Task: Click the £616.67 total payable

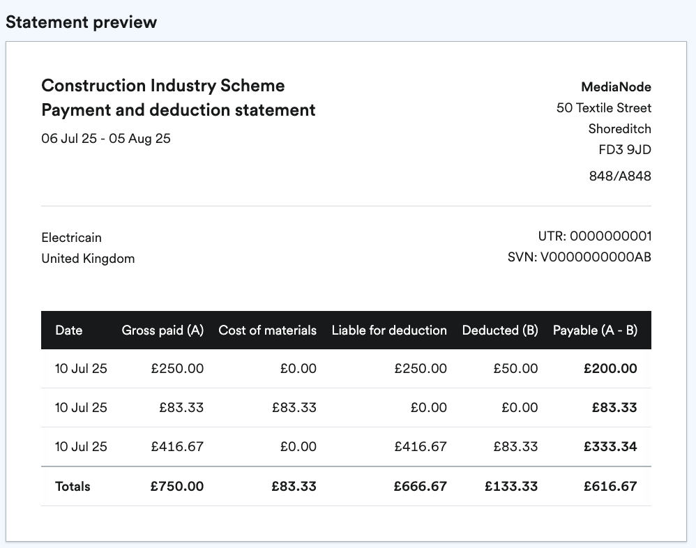Action: point(610,487)
